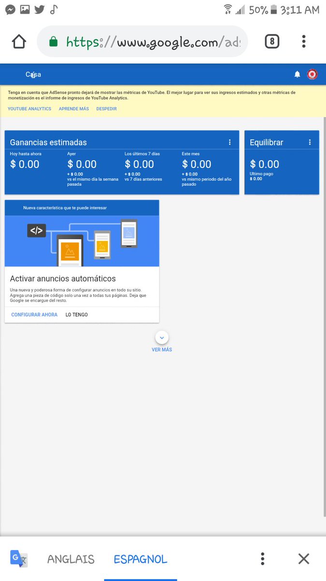This screenshot has width=326, height=581.
Task: Click Nueva característica que te puede interesar
Action: point(65,208)
